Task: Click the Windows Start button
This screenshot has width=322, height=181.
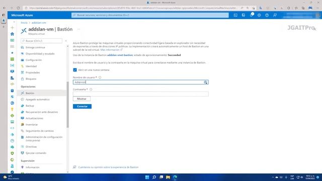Action: [x=147, y=177]
